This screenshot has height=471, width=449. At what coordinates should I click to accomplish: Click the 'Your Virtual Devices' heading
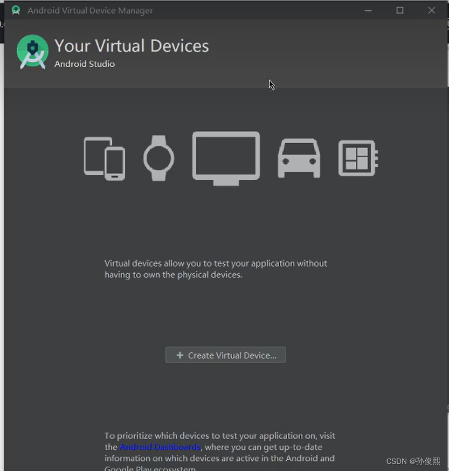coord(132,46)
